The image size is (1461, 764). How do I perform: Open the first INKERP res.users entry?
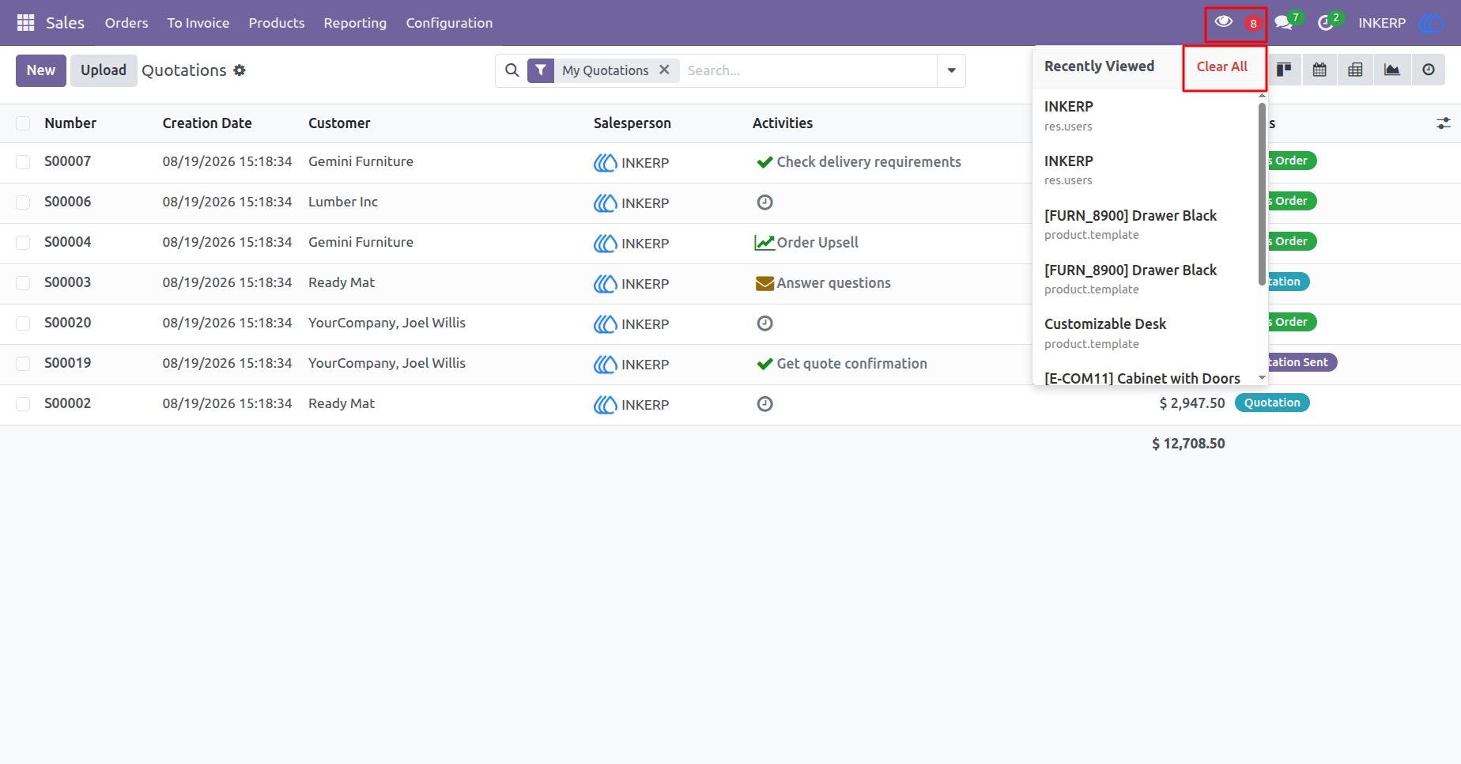[x=1145, y=115]
